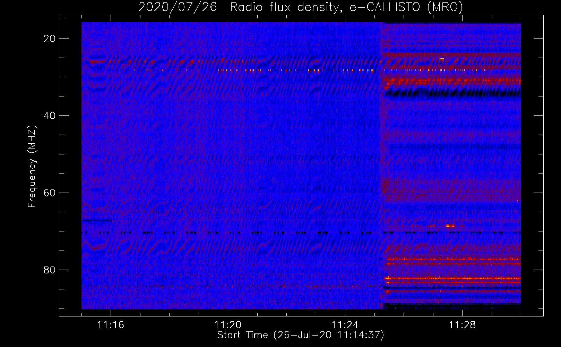561x347 pixels.
Task: Click the 11:24 time tick label
Action: point(345,325)
